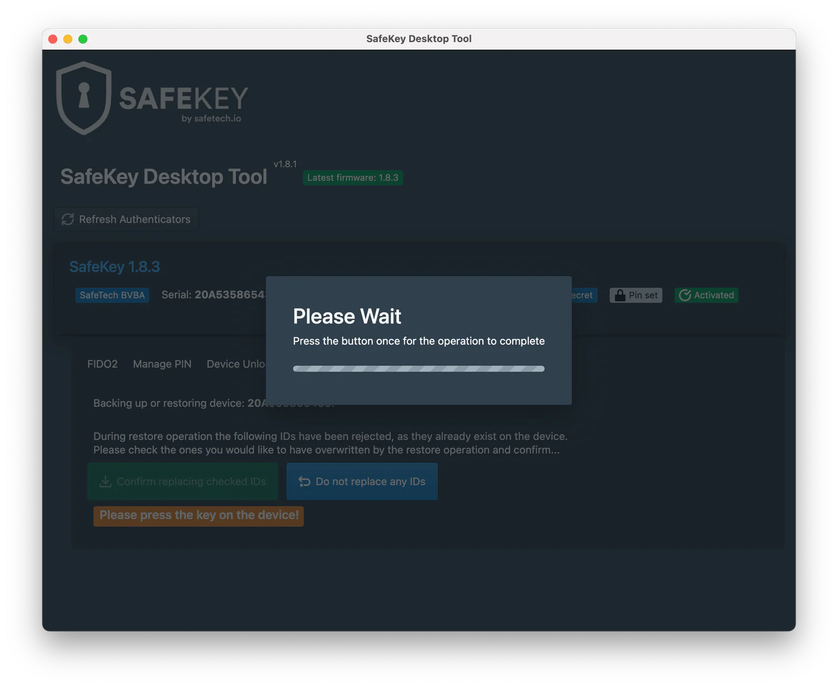Image resolution: width=838 pixels, height=687 pixels.
Task: Click the 'Please press the key on the device!' alert
Action: [x=199, y=516]
